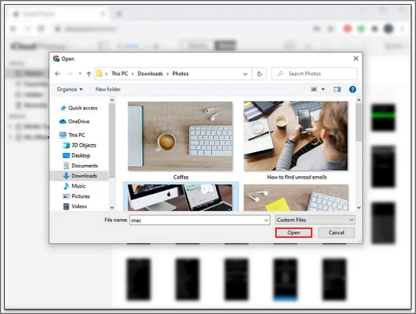416x314 pixels.
Task: Select How to find unread emails thumbnail
Action: (x=295, y=136)
